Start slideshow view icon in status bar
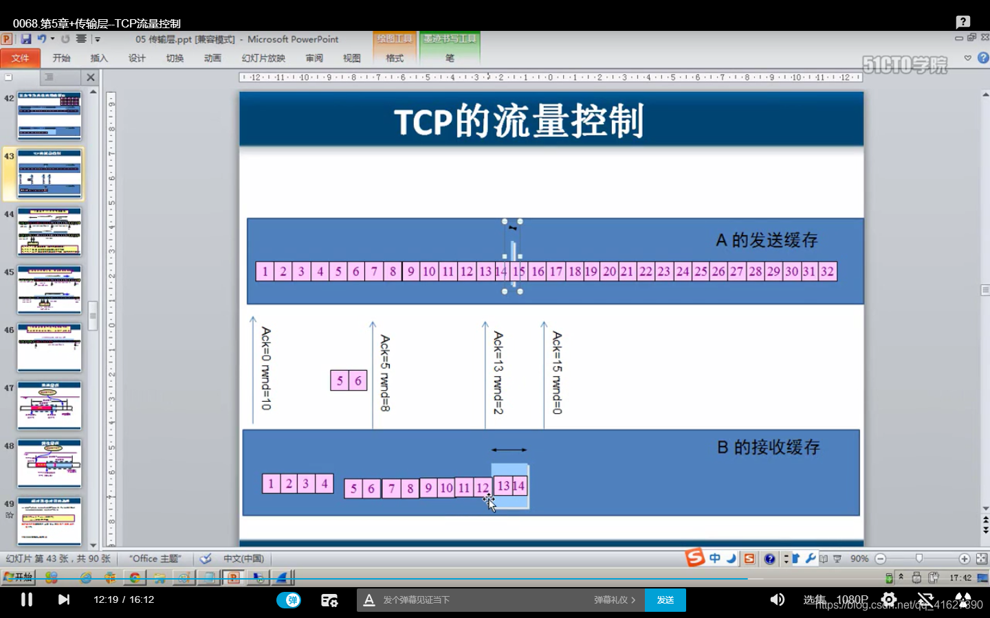 pos(837,559)
